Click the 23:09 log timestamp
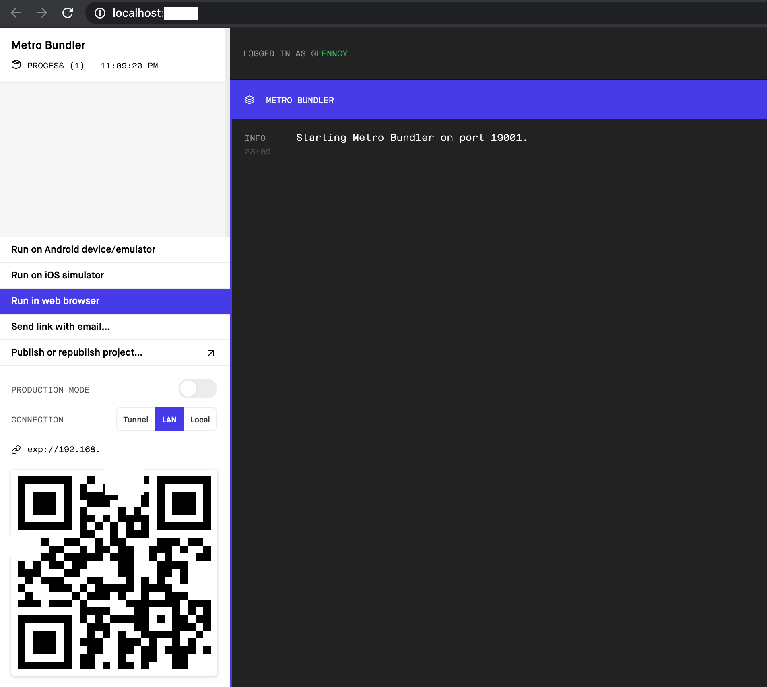 click(258, 152)
